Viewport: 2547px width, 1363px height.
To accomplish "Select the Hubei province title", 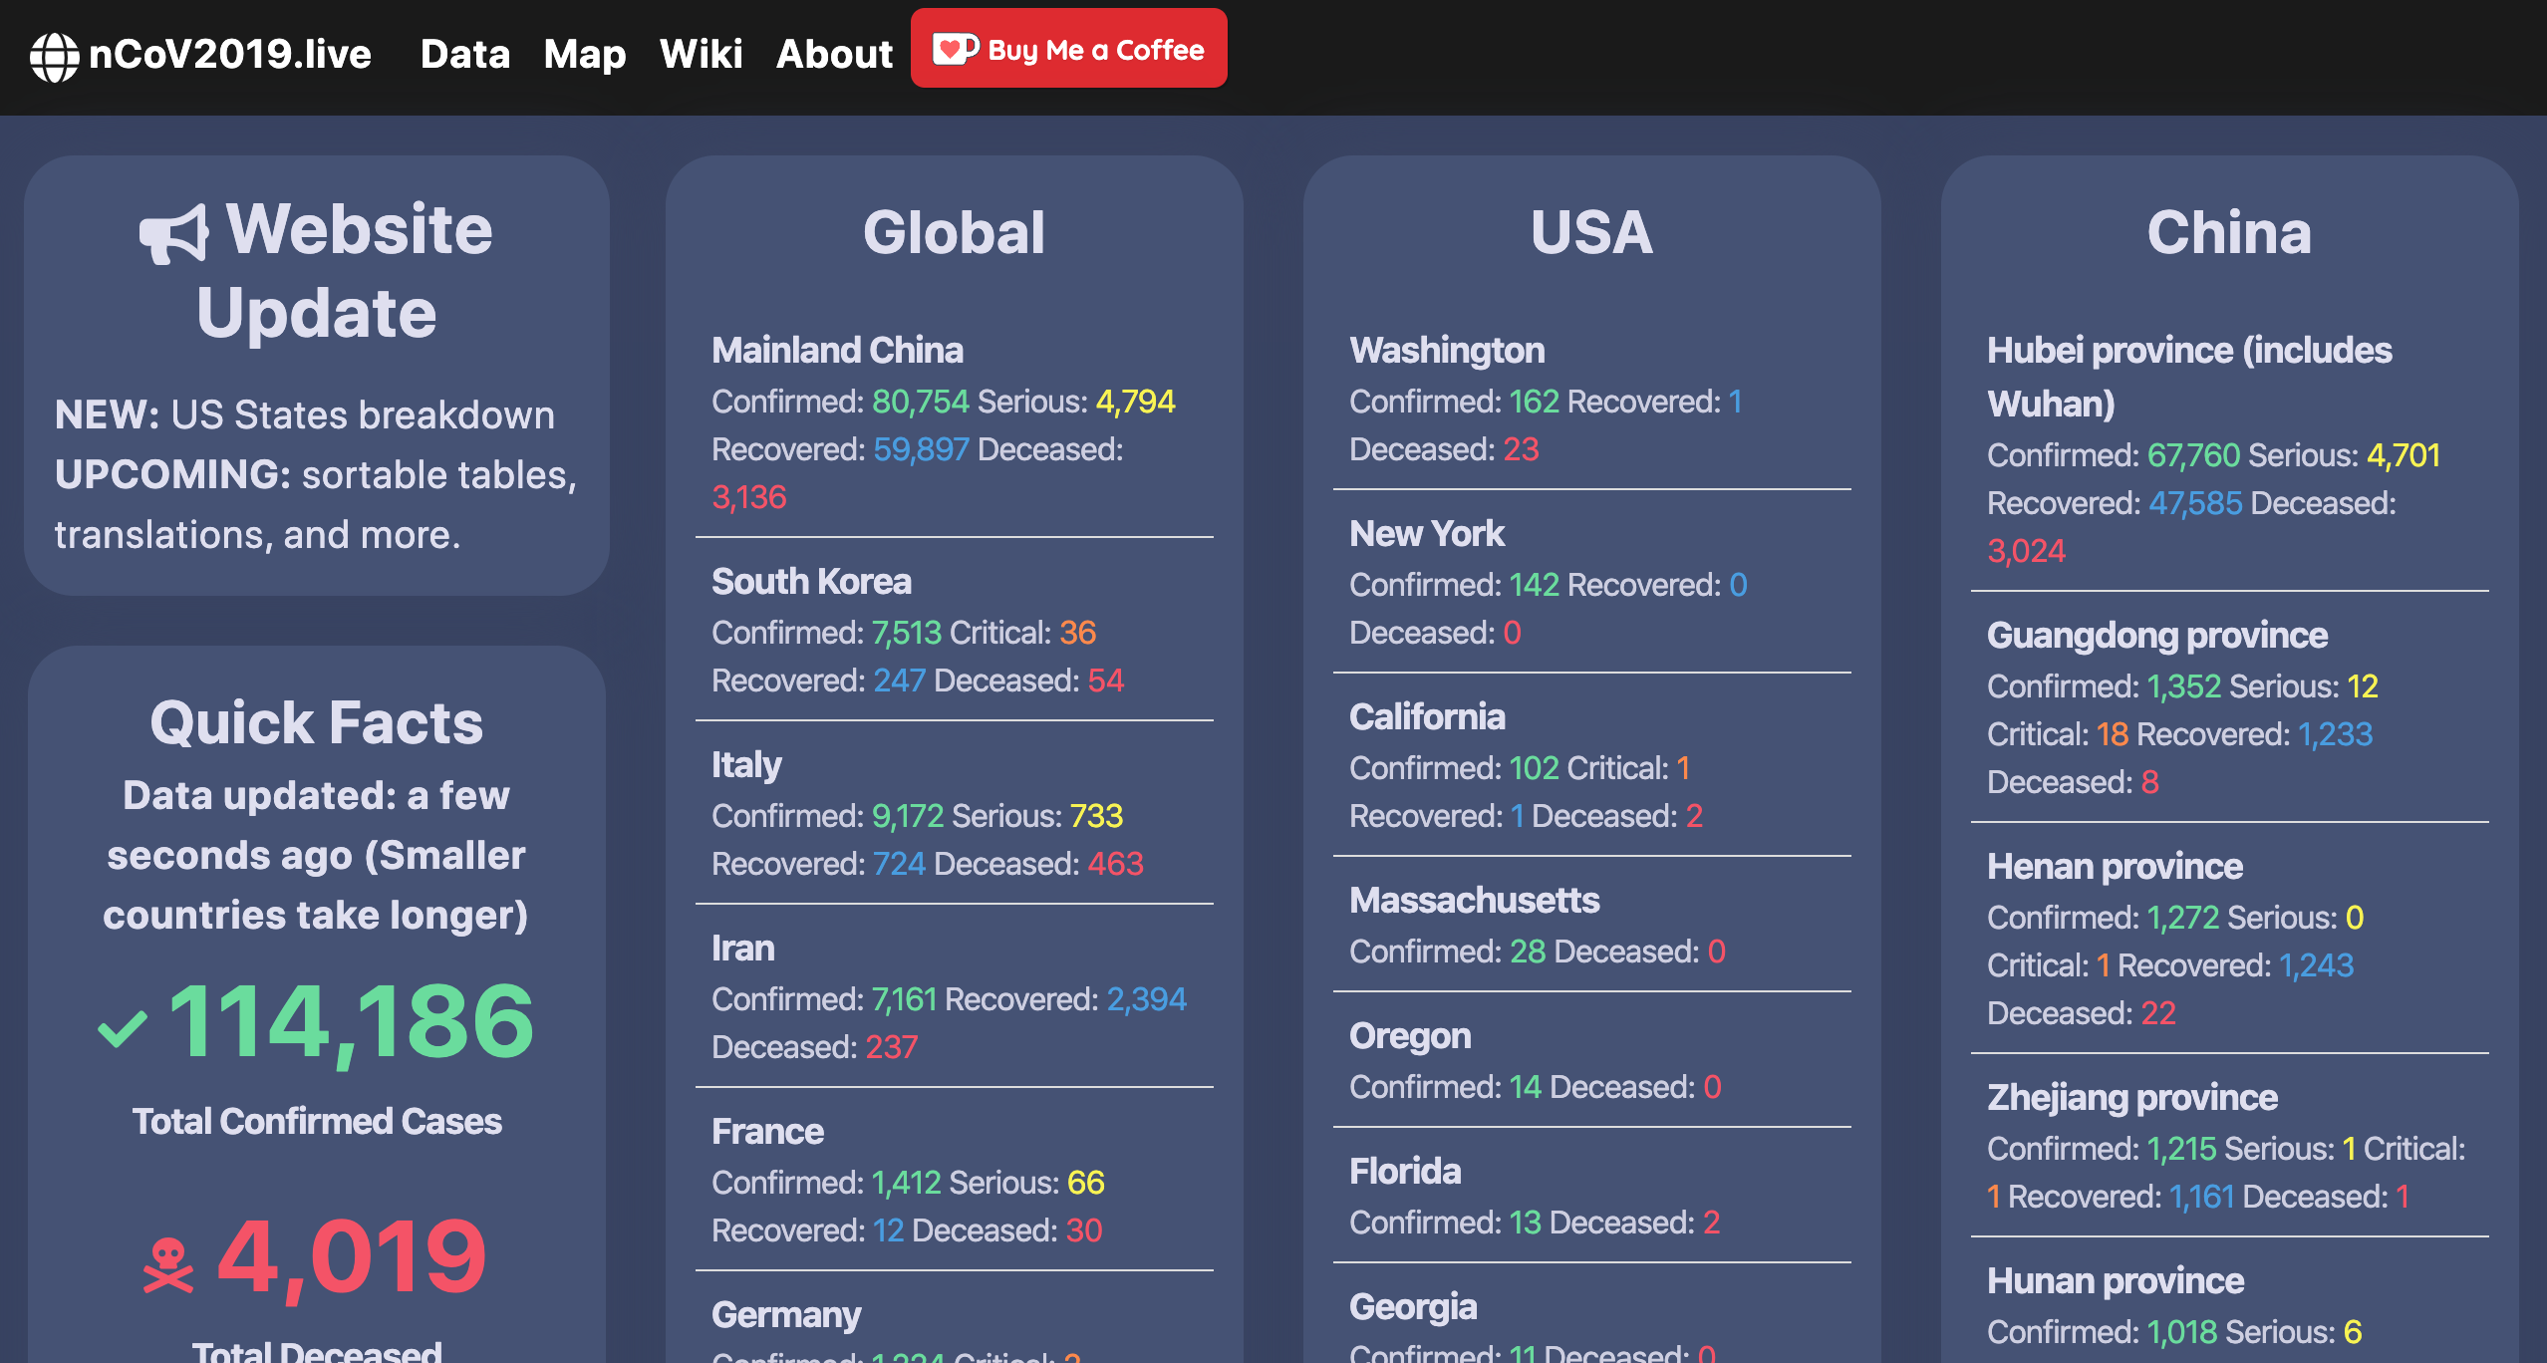I will tap(2189, 377).
